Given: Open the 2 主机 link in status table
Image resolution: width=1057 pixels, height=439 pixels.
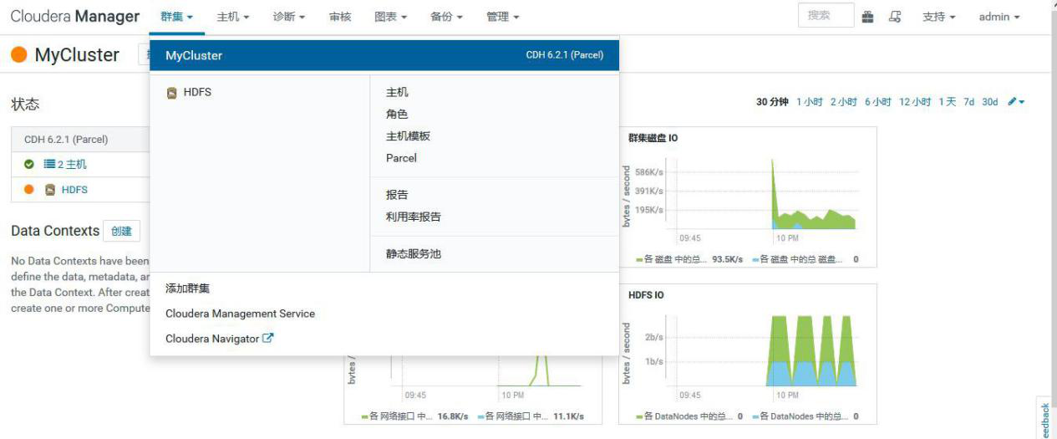Looking at the screenshot, I should pyautogui.click(x=72, y=165).
